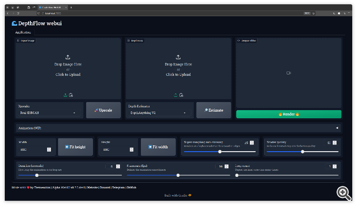Expand the Animation (WIP) accordion
The image size is (357, 206).
178,128
